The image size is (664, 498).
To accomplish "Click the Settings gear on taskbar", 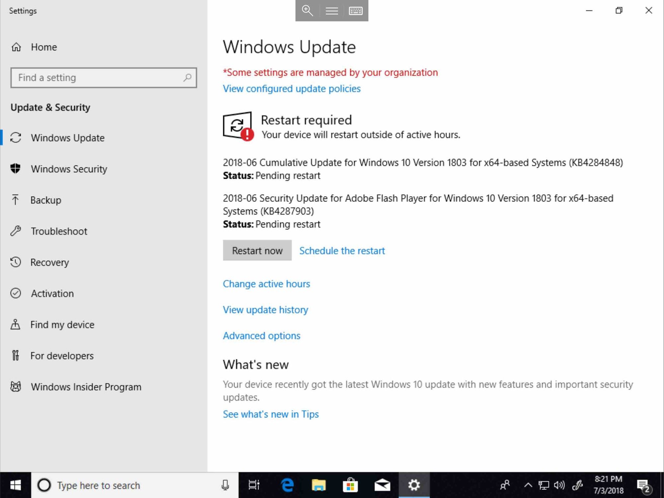I will pos(414,485).
